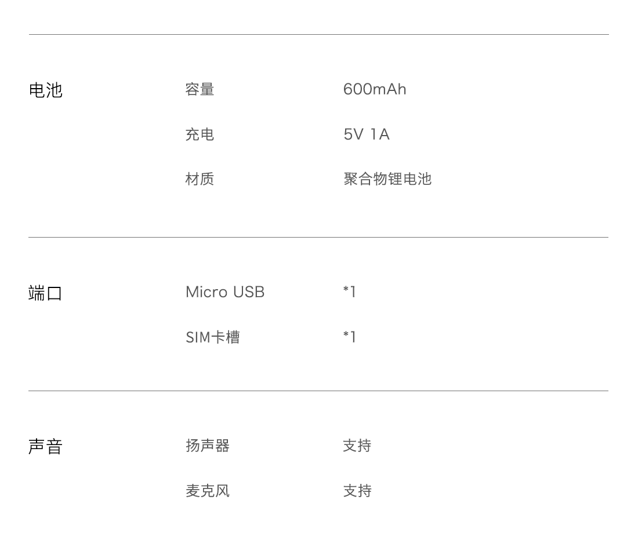Click the top divider above 电池 section
The height and width of the screenshot is (554, 638).
tap(318, 35)
